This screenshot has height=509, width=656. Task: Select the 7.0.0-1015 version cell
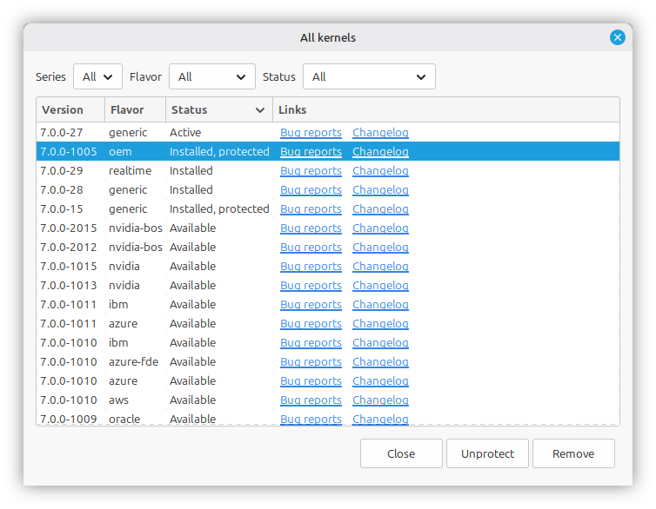pos(69,267)
